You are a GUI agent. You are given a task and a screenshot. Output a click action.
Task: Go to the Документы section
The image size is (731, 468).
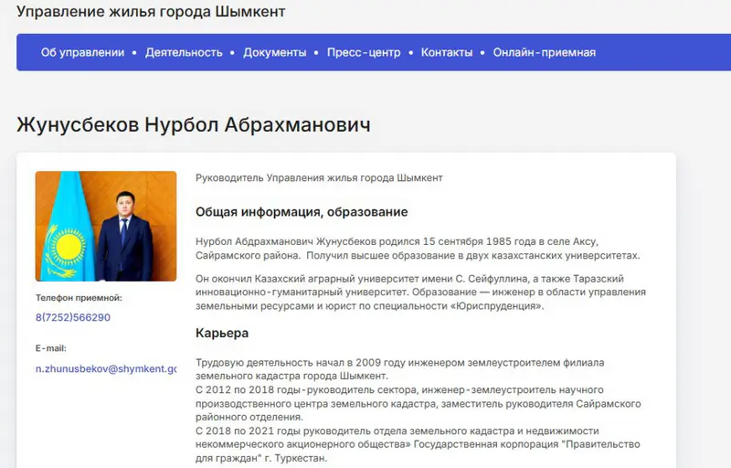coord(274,52)
